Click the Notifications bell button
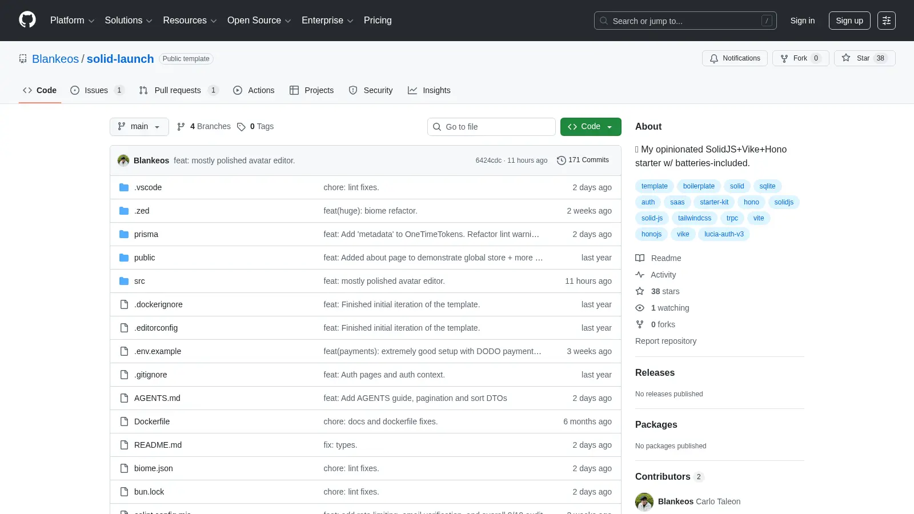Image resolution: width=914 pixels, height=514 pixels. [x=735, y=58]
